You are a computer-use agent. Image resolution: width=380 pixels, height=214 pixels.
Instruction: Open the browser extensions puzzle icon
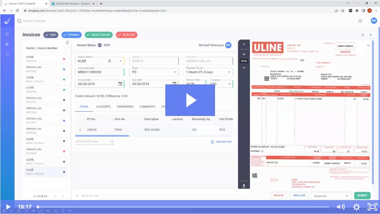tap(357, 10)
